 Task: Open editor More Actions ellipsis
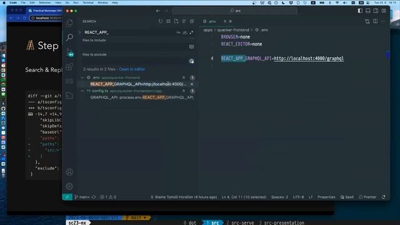pyautogui.click(x=383, y=21)
